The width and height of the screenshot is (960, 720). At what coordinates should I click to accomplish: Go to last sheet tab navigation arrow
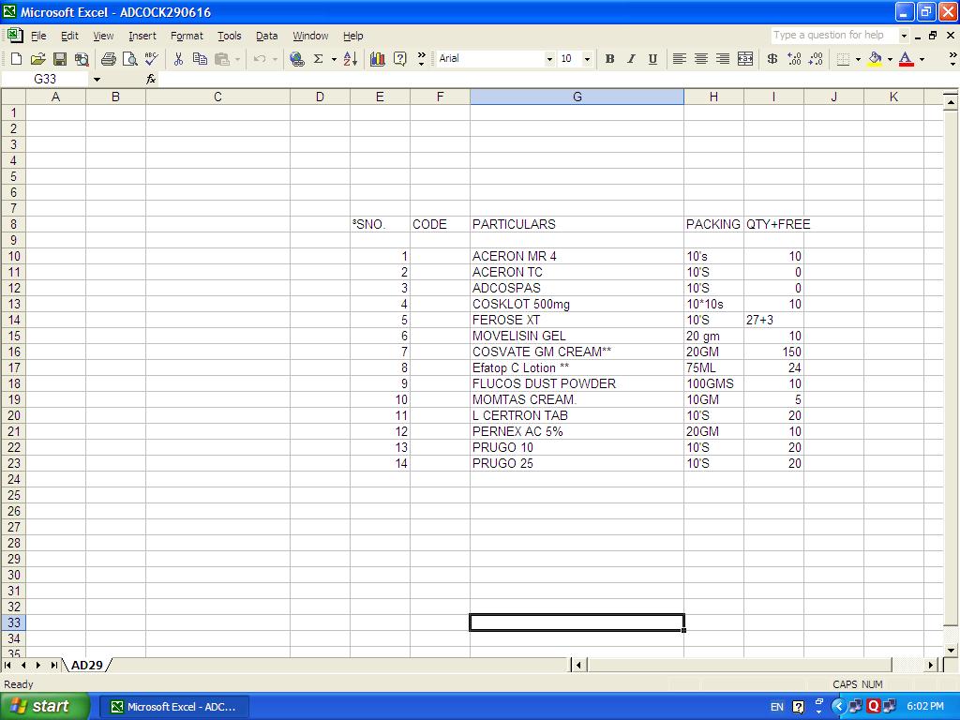coord(53,665)
